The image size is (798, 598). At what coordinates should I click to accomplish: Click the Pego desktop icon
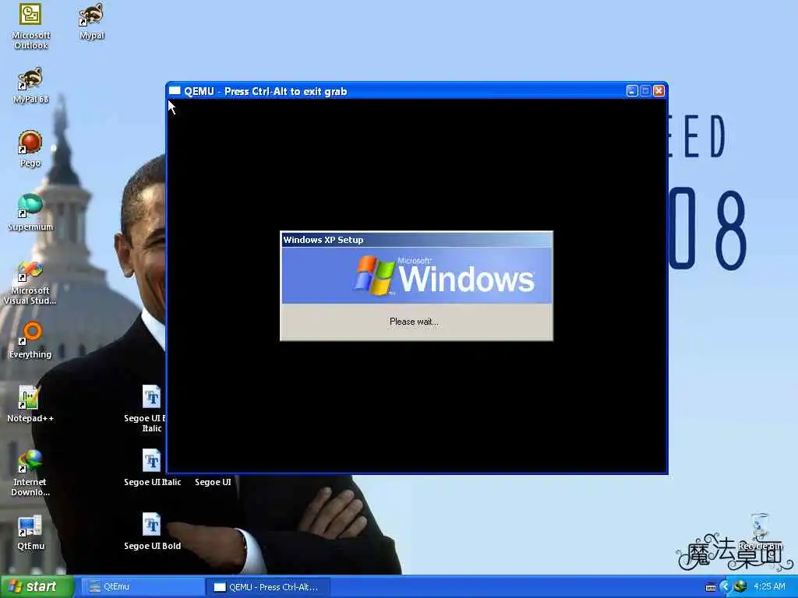(30, 149)
